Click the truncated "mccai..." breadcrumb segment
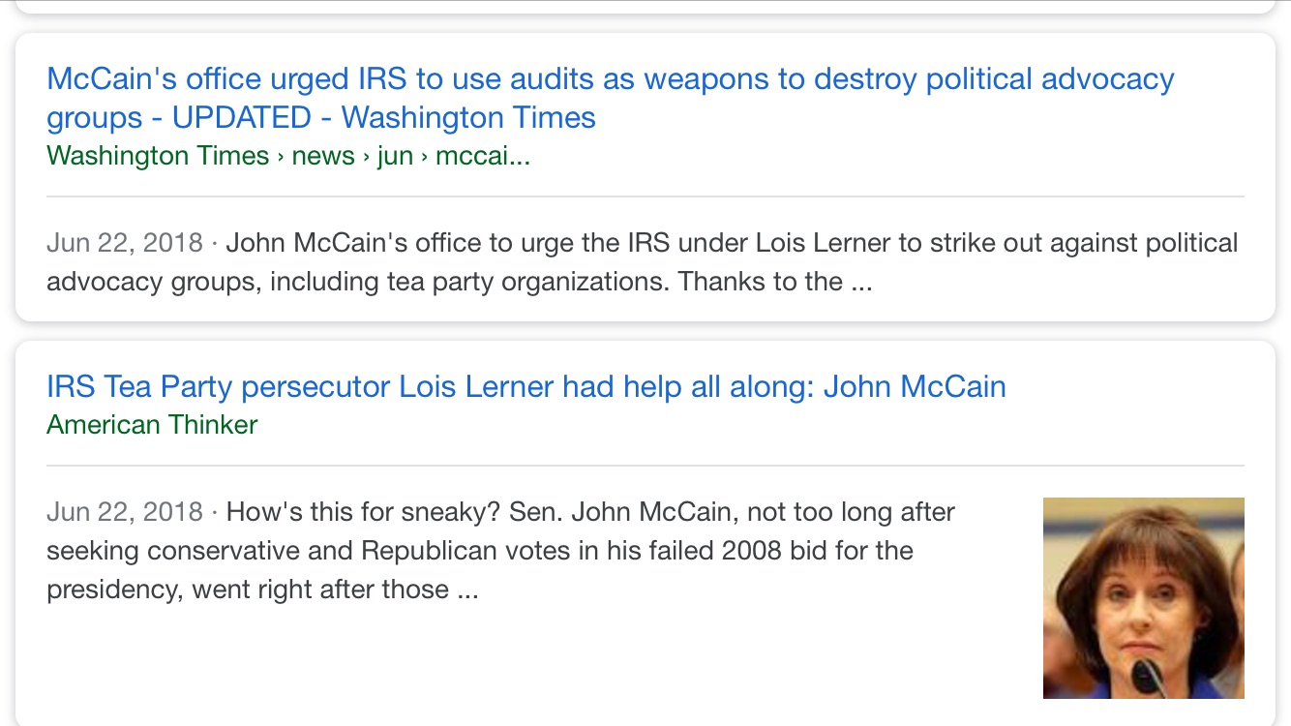This screenshot has width=1291, height=726. click(483, 156)
